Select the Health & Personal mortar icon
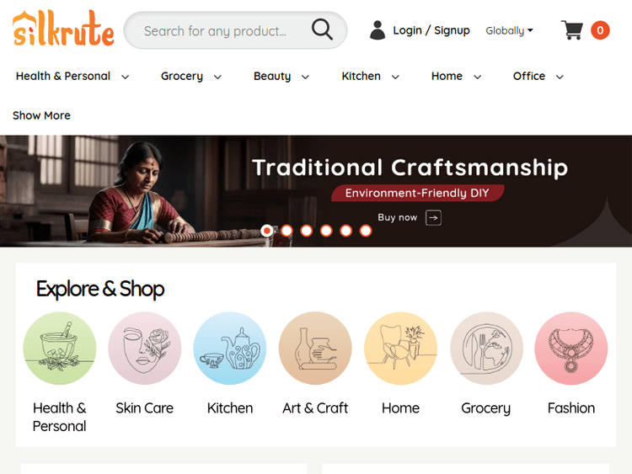The image size is (632, 474). coord(60,348)
